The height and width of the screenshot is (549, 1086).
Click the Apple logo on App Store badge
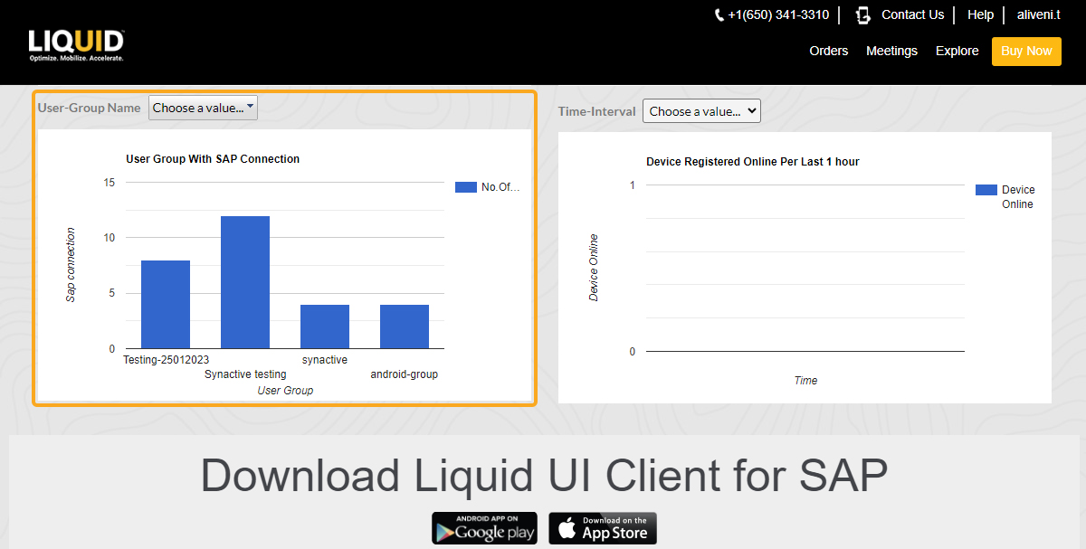(567, 528)
